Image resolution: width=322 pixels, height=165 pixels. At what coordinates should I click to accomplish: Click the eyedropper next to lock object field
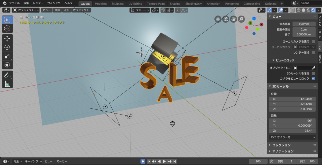pyautogui.click(x=313, y=68)
